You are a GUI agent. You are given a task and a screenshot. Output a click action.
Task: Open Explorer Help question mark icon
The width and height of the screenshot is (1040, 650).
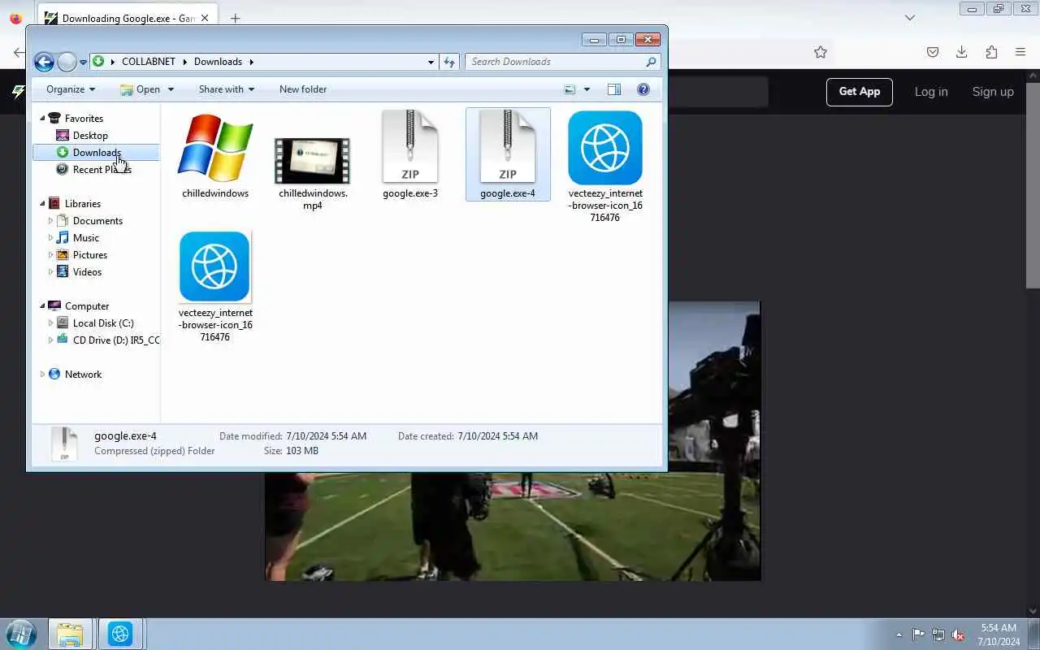pyautogui.click(x=643, y=89)
